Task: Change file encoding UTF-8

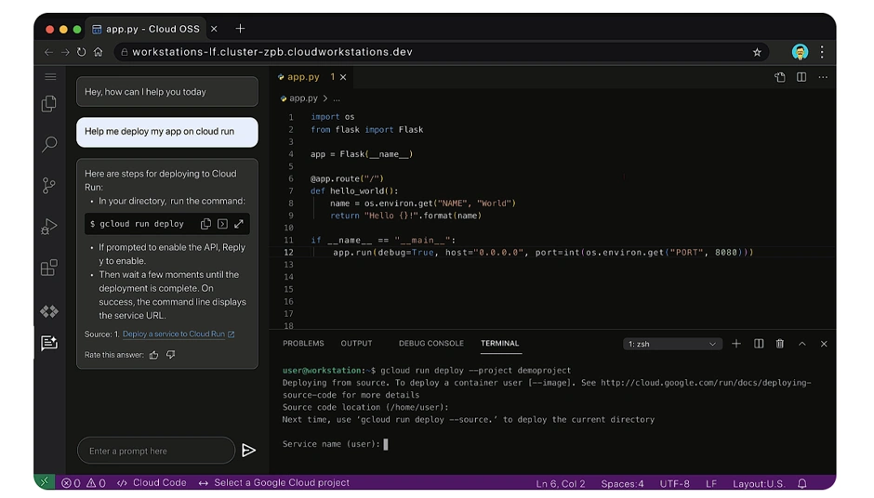Action: click(674, 483)
